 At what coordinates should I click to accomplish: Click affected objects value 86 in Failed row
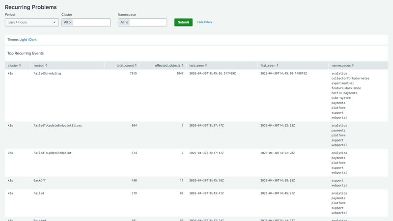coord(182,193)
